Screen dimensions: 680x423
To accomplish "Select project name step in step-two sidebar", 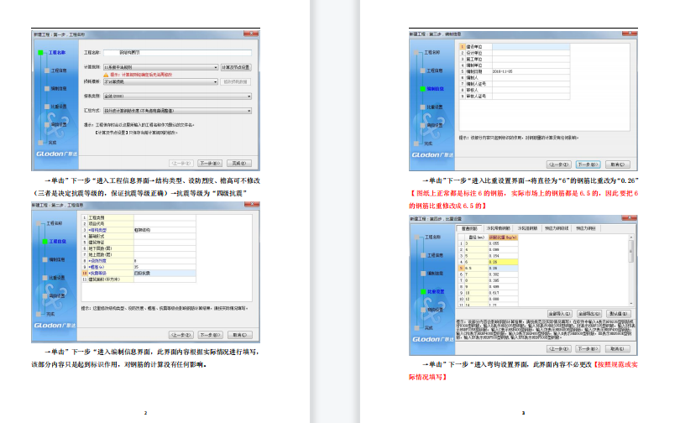I will (x=55, y=223).
